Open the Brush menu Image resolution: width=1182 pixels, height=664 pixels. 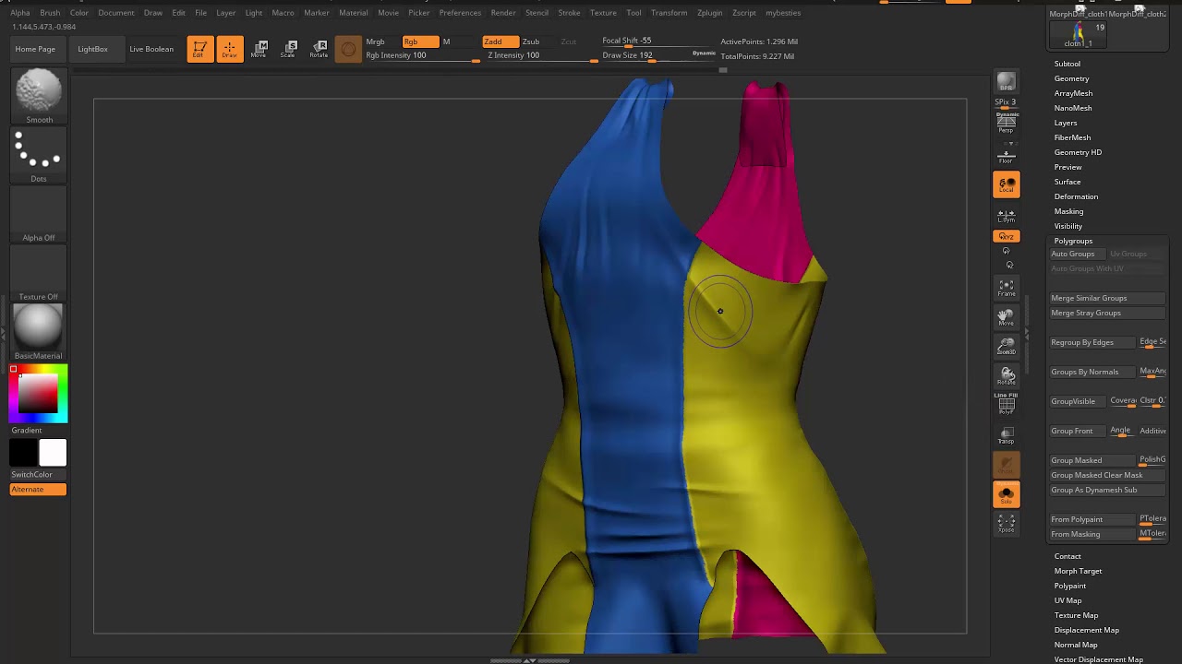(x=50, y=13)
